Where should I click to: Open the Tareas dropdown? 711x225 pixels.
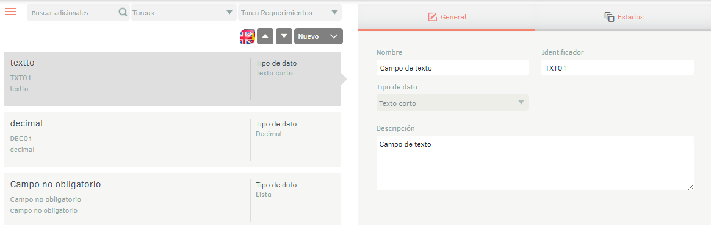coord(183,13)
